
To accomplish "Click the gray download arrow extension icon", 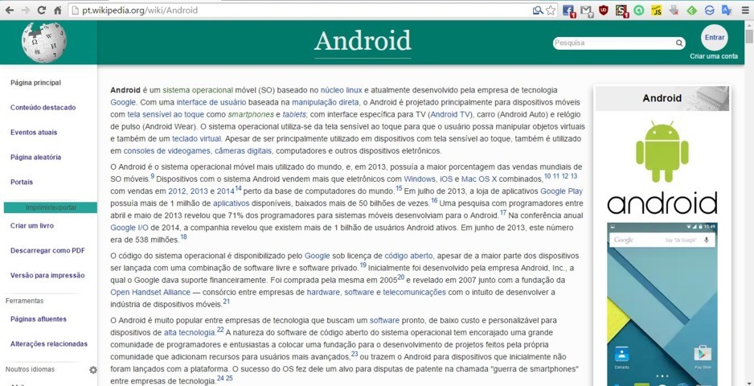I will (x=674, y=10).
